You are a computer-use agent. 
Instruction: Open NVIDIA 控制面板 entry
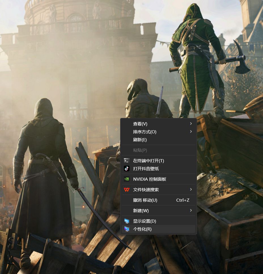[x=158, y=179]
